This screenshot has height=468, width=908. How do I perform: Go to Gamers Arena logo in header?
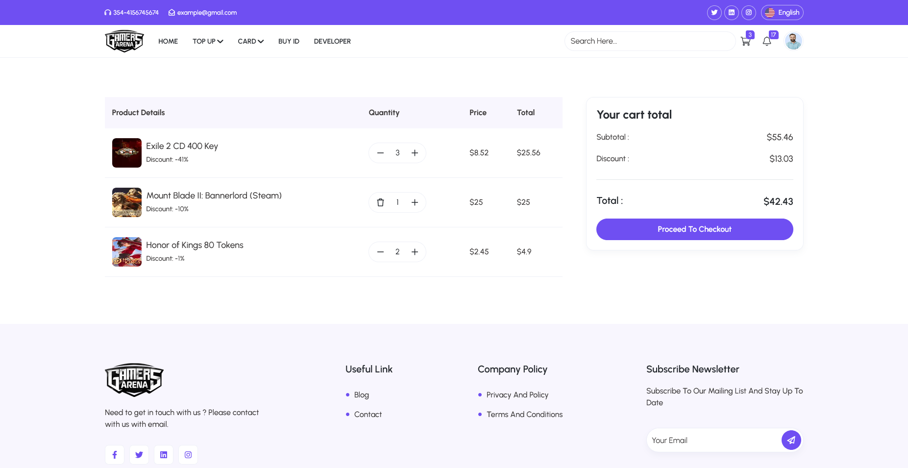124,41
